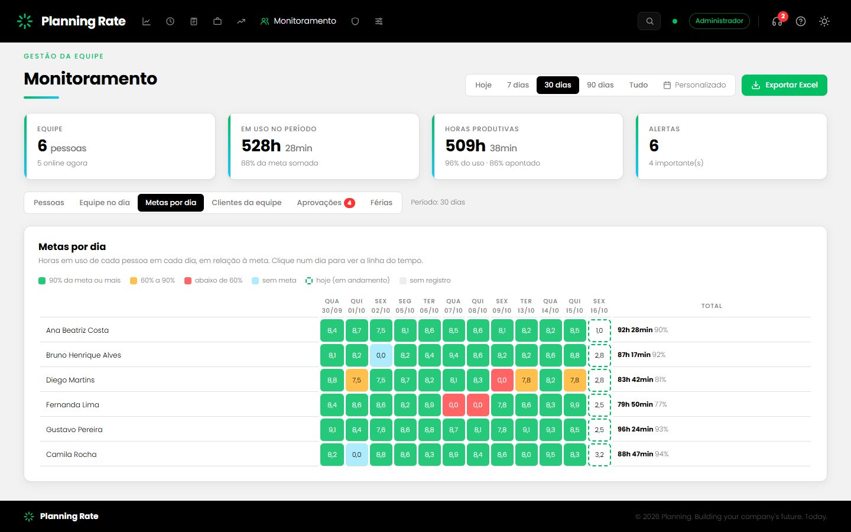Open the trending arrow icon in the navigation

coord(241,21)
